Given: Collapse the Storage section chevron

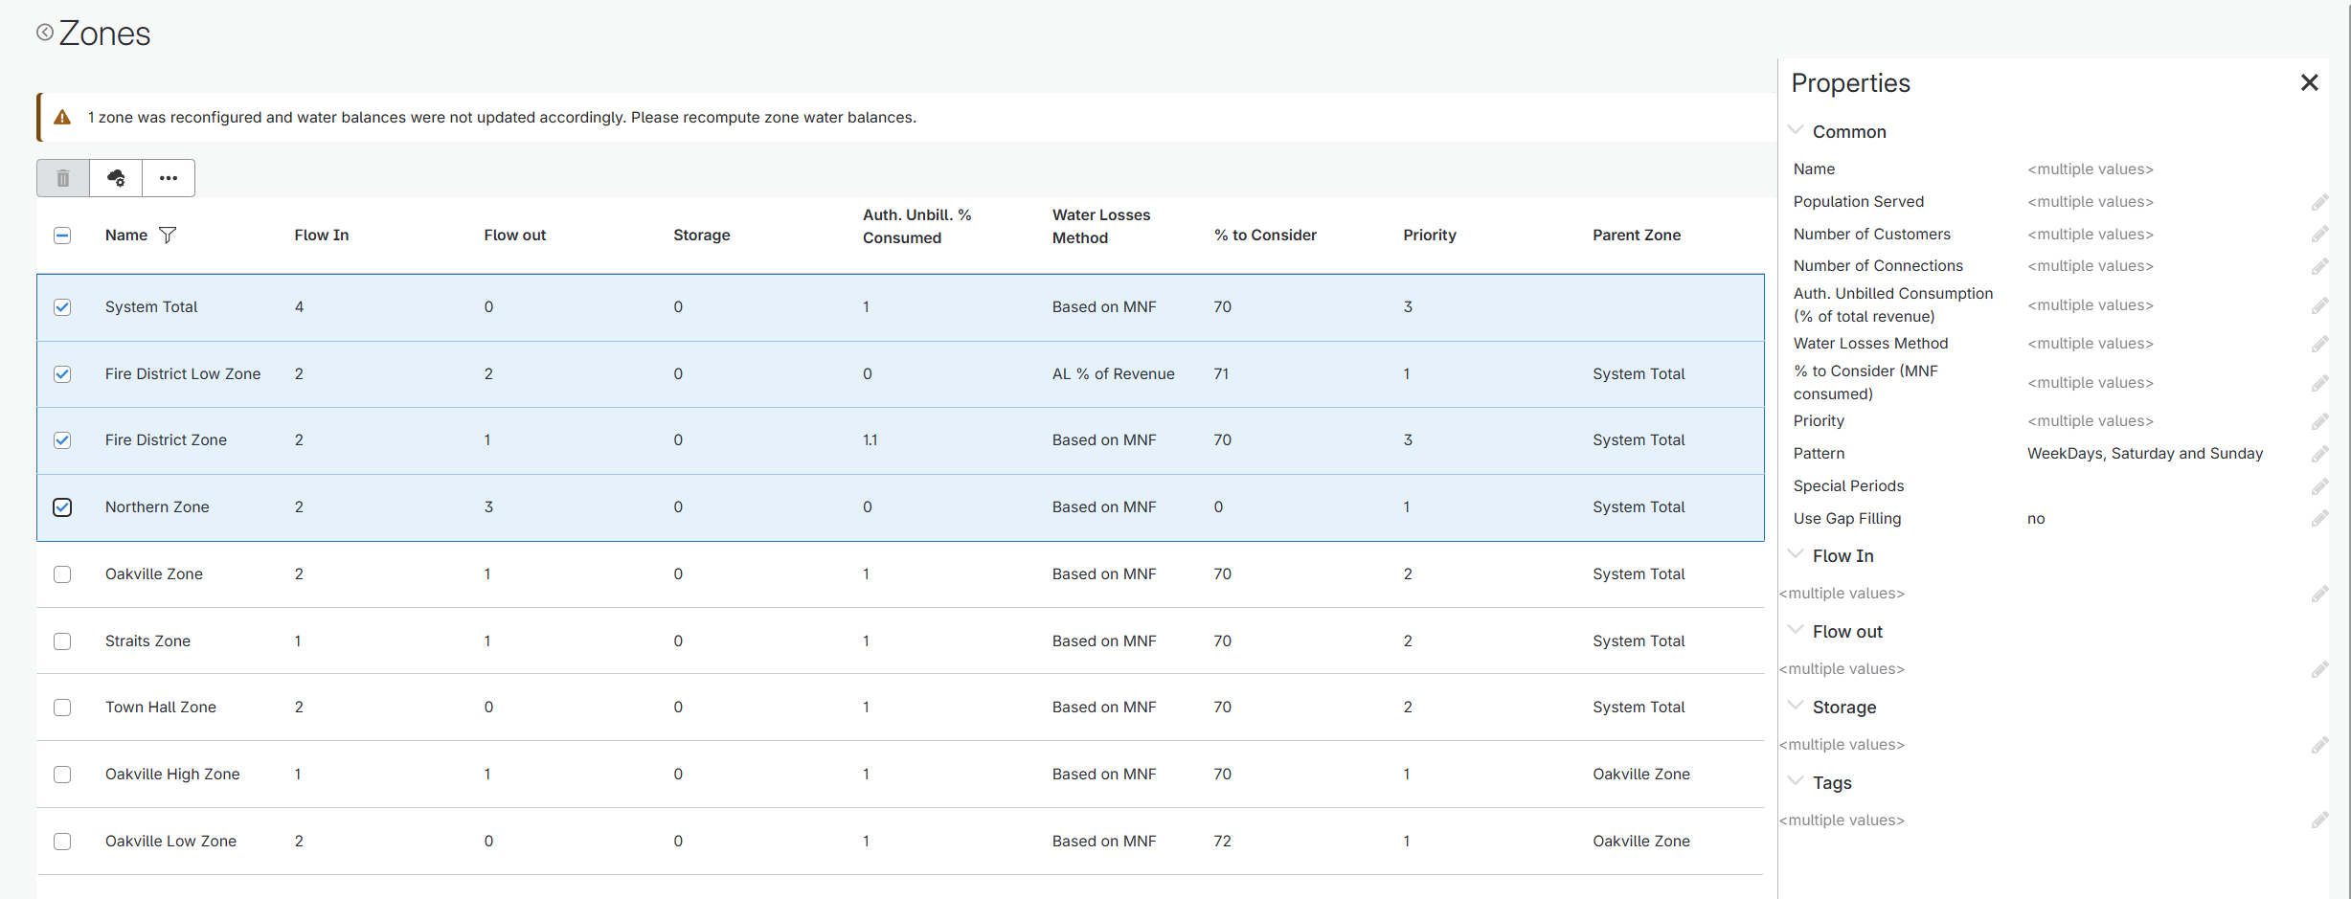Looking at the screenshot, I should (x=1797, y=707).
